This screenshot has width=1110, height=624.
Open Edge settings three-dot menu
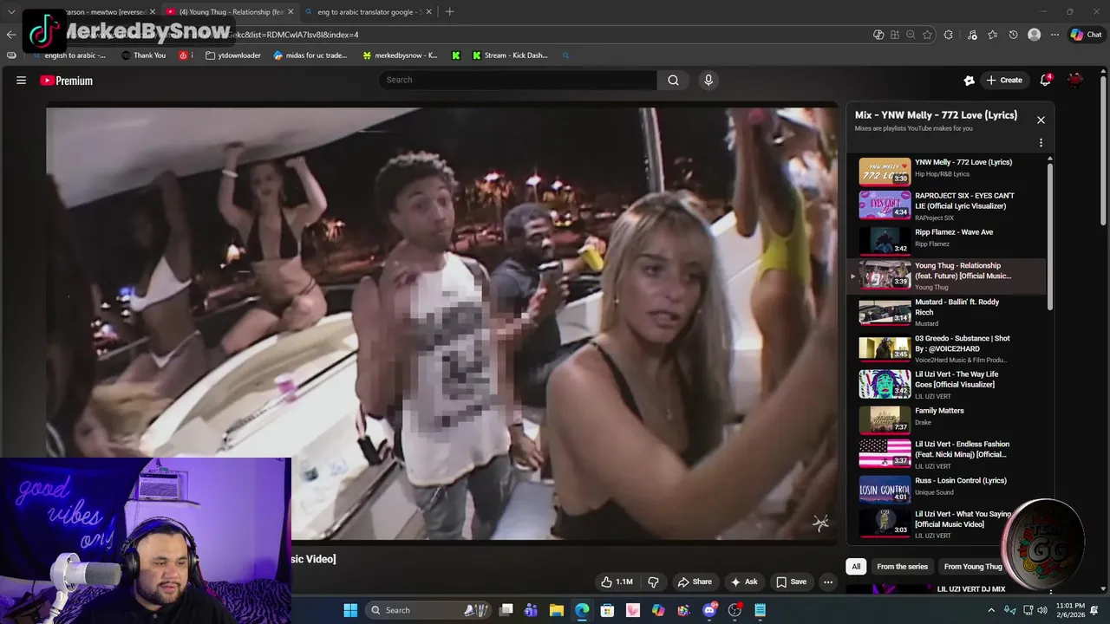click(x=1054, y=35)
